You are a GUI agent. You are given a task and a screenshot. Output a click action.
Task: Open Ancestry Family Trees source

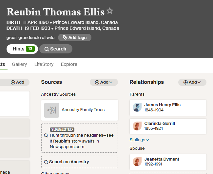click(80, 110)
